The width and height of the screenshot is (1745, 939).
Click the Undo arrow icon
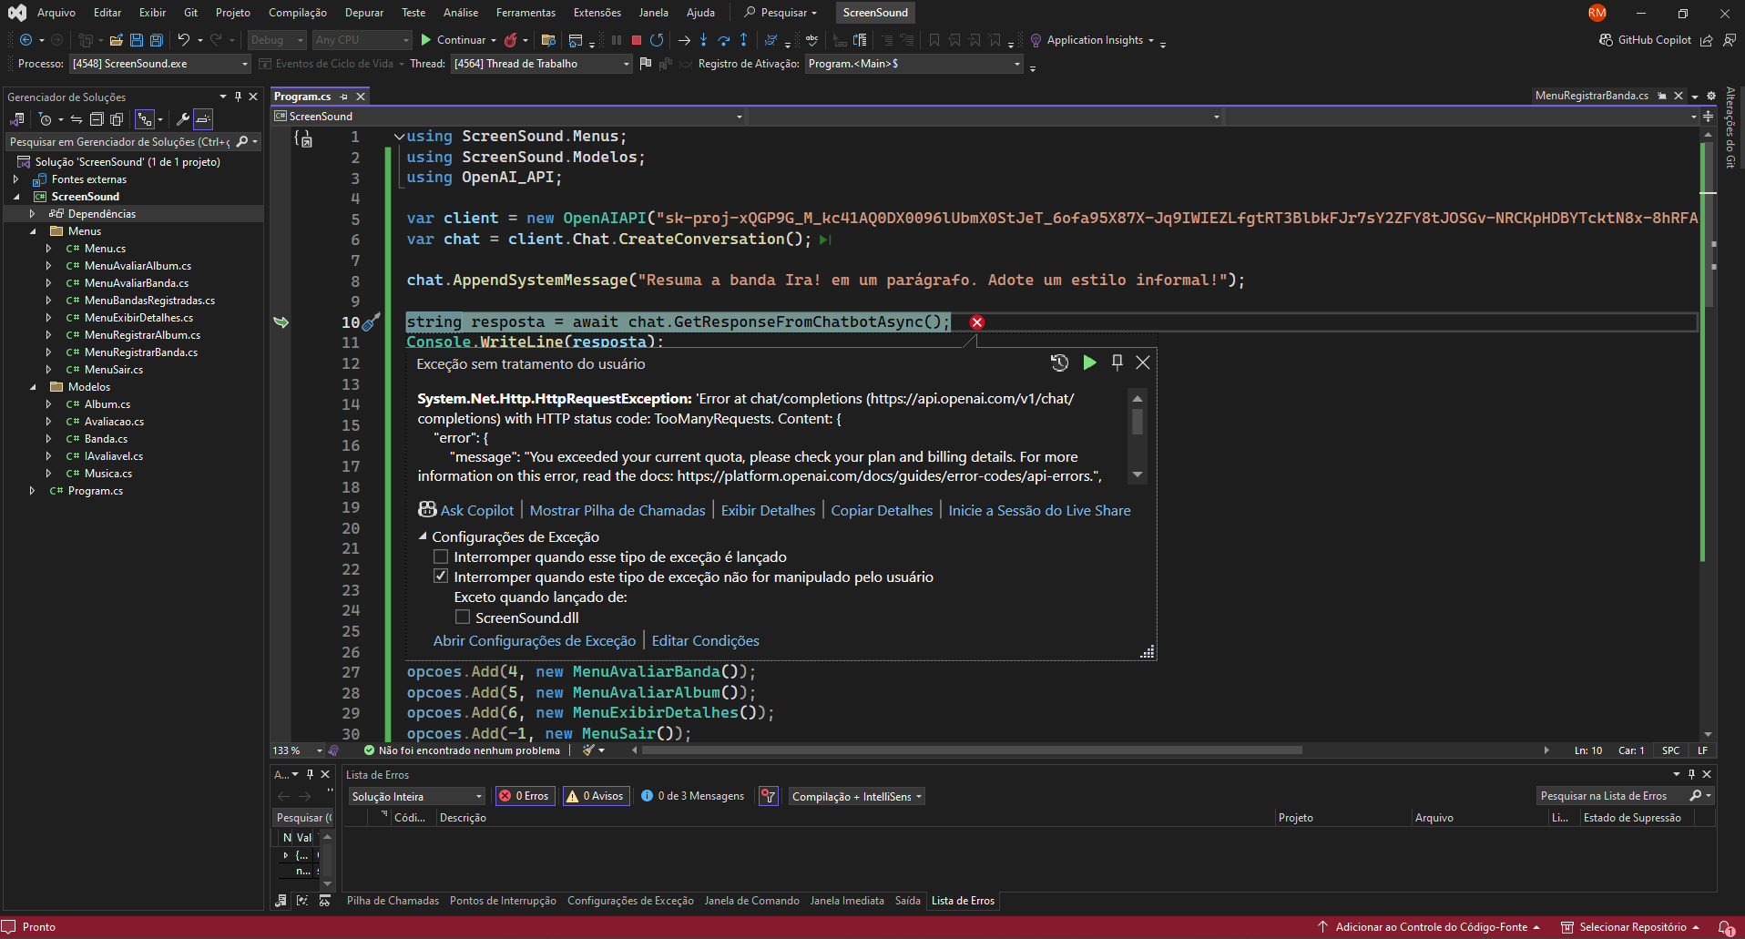[x=183, y=40]
